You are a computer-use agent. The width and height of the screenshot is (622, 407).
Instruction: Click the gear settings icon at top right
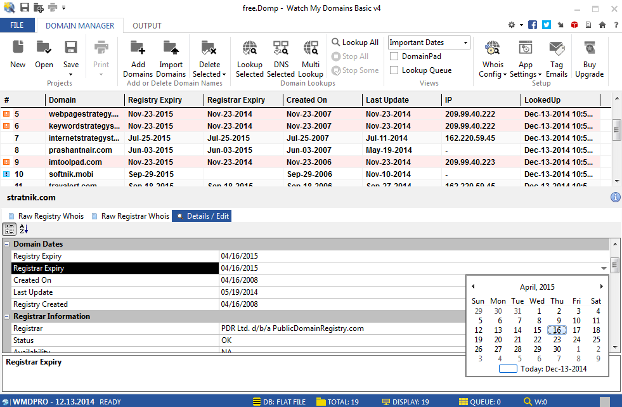click(512, 25)
